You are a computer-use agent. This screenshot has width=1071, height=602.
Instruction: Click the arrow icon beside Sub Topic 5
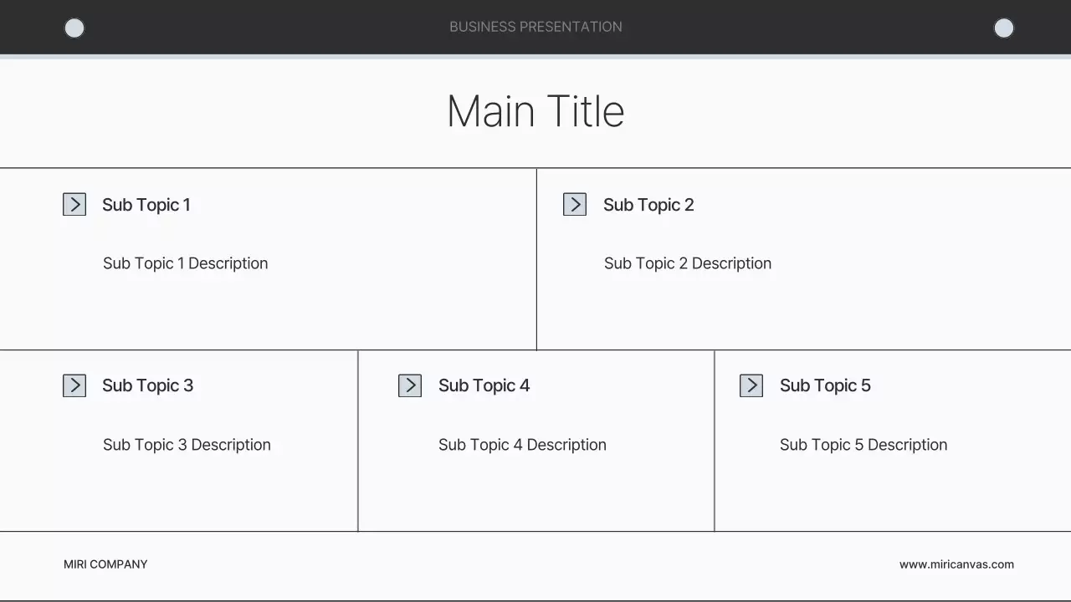pos(751,385)
